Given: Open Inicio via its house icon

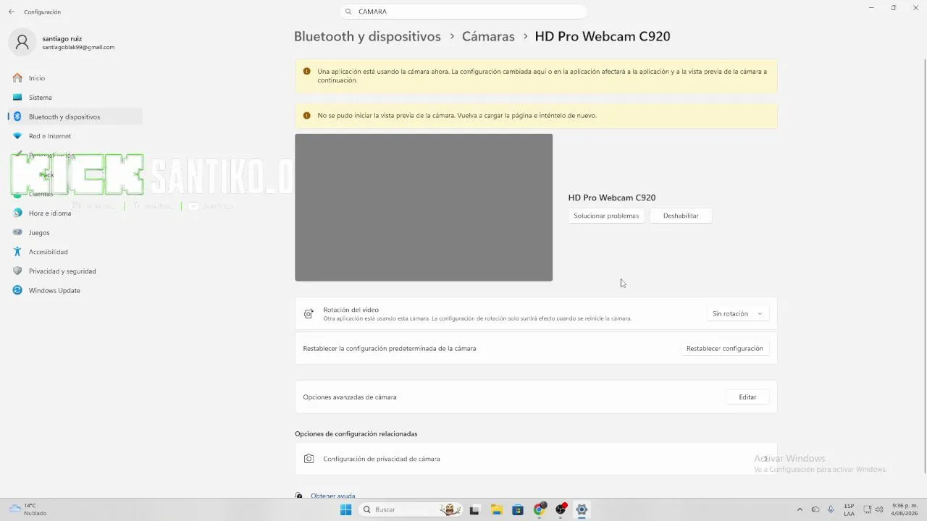Looking at the screenshot, I should point(17,77).
